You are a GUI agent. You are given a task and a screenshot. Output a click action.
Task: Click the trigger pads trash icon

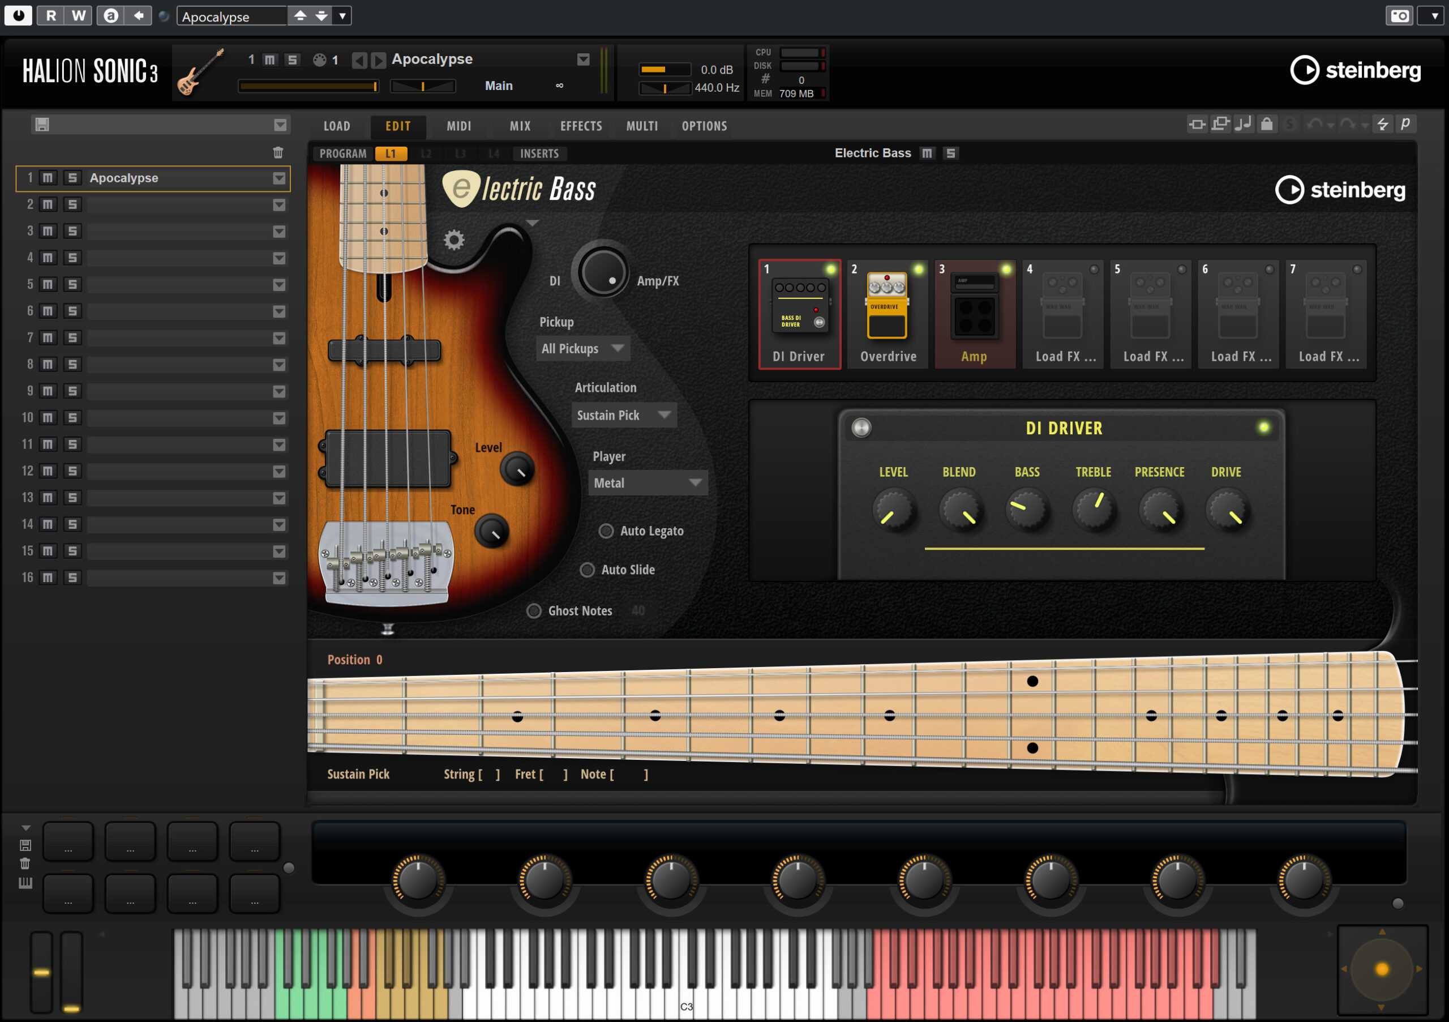pos(25,863)
